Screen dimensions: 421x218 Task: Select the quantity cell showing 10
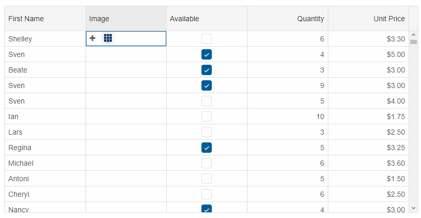click(x=288, y=117)
